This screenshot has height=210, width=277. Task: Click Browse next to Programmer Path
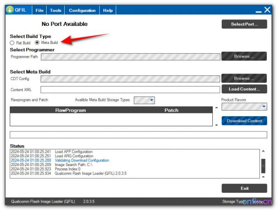tap(244, 56)
